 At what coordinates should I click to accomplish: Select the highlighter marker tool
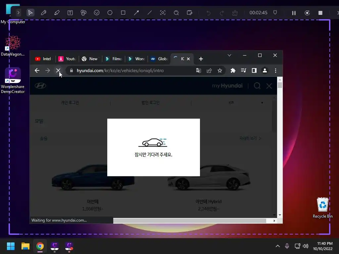pyautogui.click(x=57, y=13)
